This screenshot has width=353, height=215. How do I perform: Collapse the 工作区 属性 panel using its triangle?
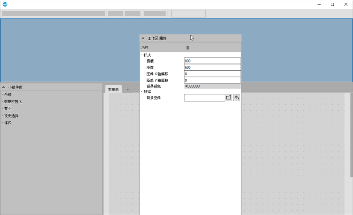point(143,38)
